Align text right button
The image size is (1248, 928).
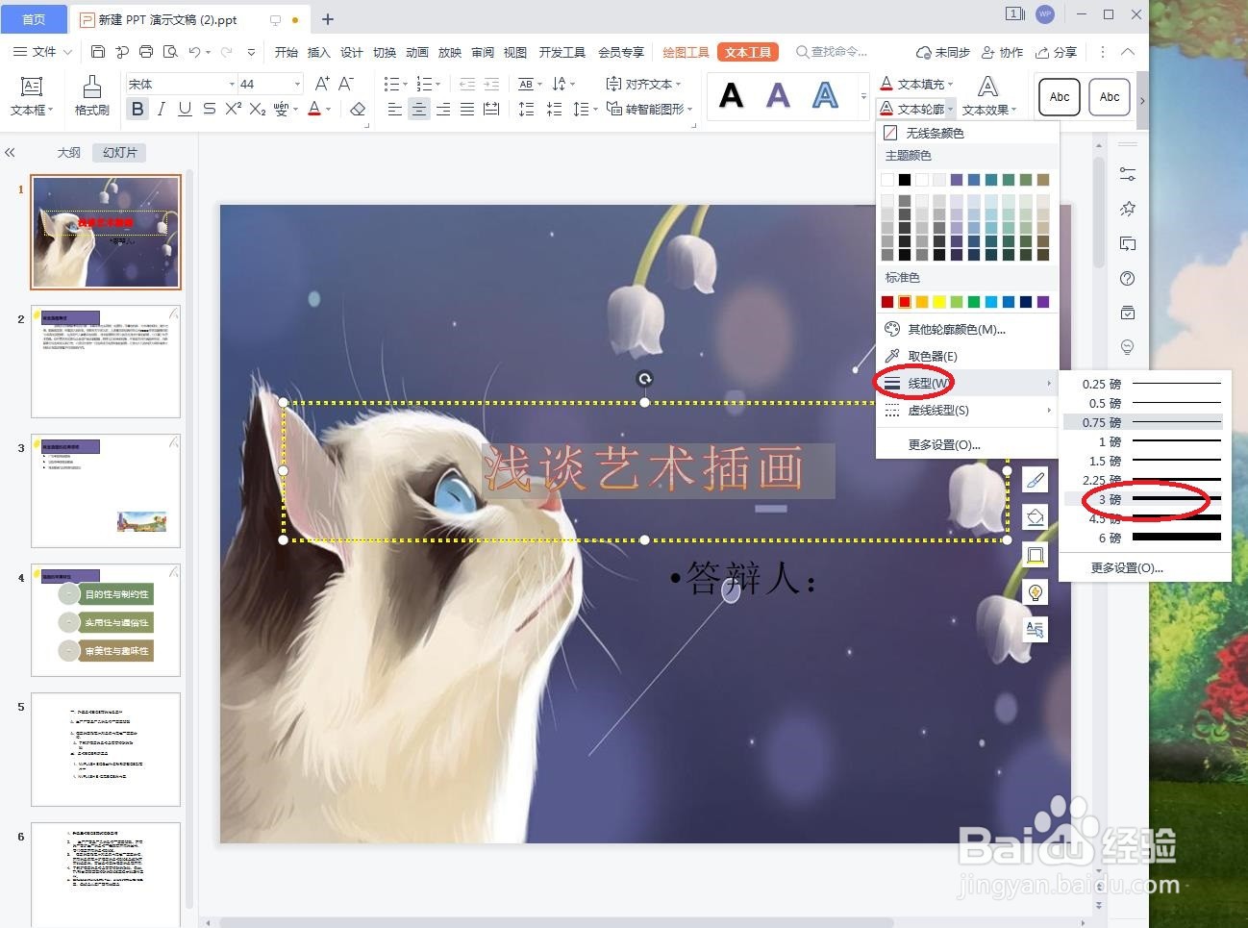tap(443, 110)
